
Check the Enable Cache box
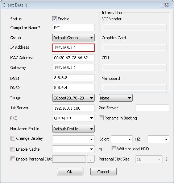click(x=13, y=149)
